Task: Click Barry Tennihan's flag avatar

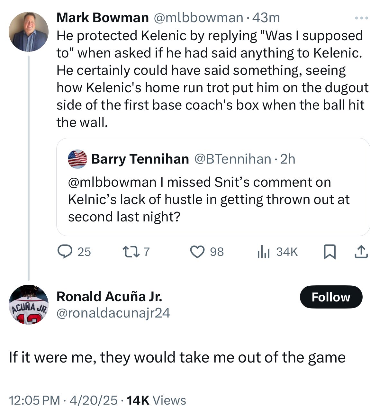Action: tap(77, 159)
